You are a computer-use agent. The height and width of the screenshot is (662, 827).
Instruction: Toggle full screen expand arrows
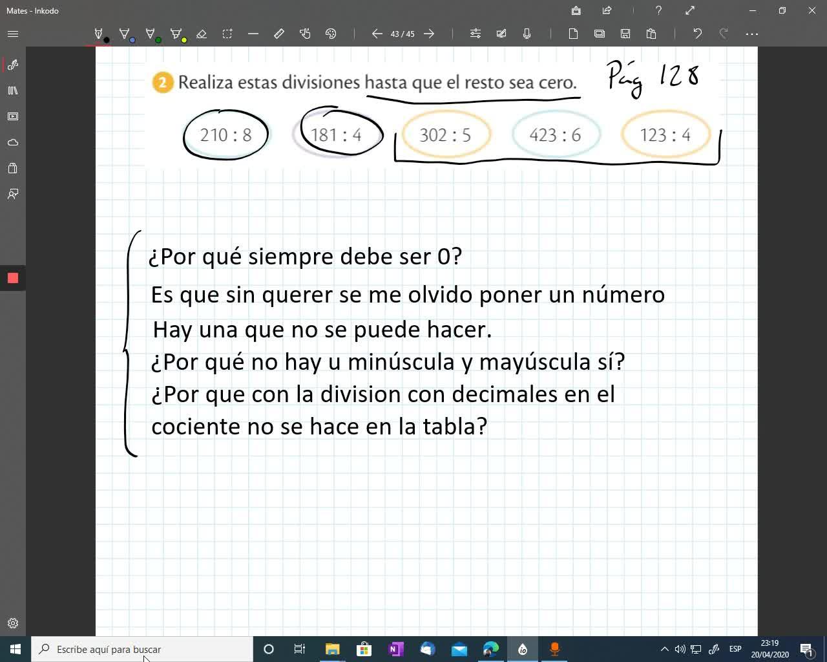pos(690,10)
